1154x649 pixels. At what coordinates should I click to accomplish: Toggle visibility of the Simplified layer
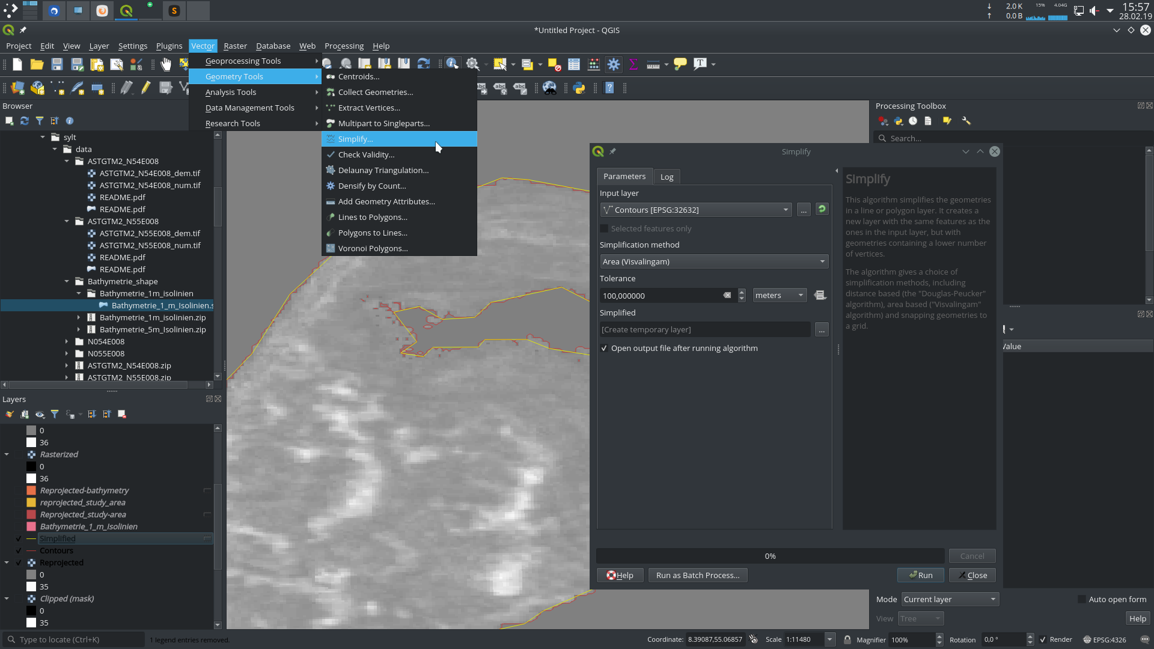19,538
